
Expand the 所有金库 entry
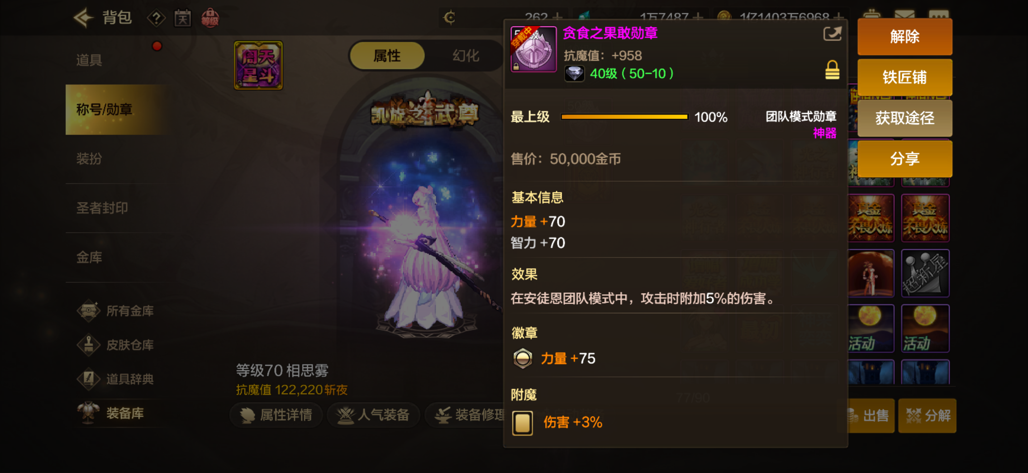[116, 311]
